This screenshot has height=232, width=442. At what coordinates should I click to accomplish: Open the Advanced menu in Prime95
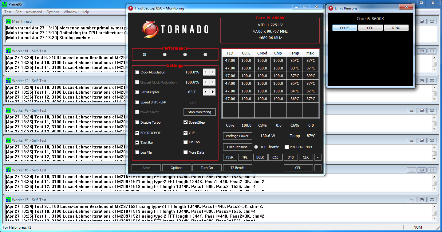pos(34,12)
